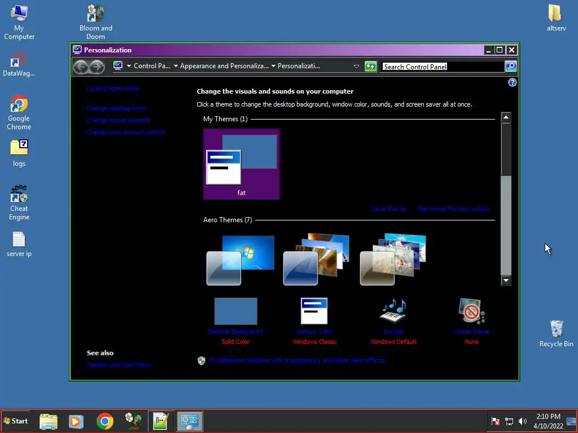Open Action Center flag in system tray
The width and height of the screenshot is (578, 433).
pos(496,421)
